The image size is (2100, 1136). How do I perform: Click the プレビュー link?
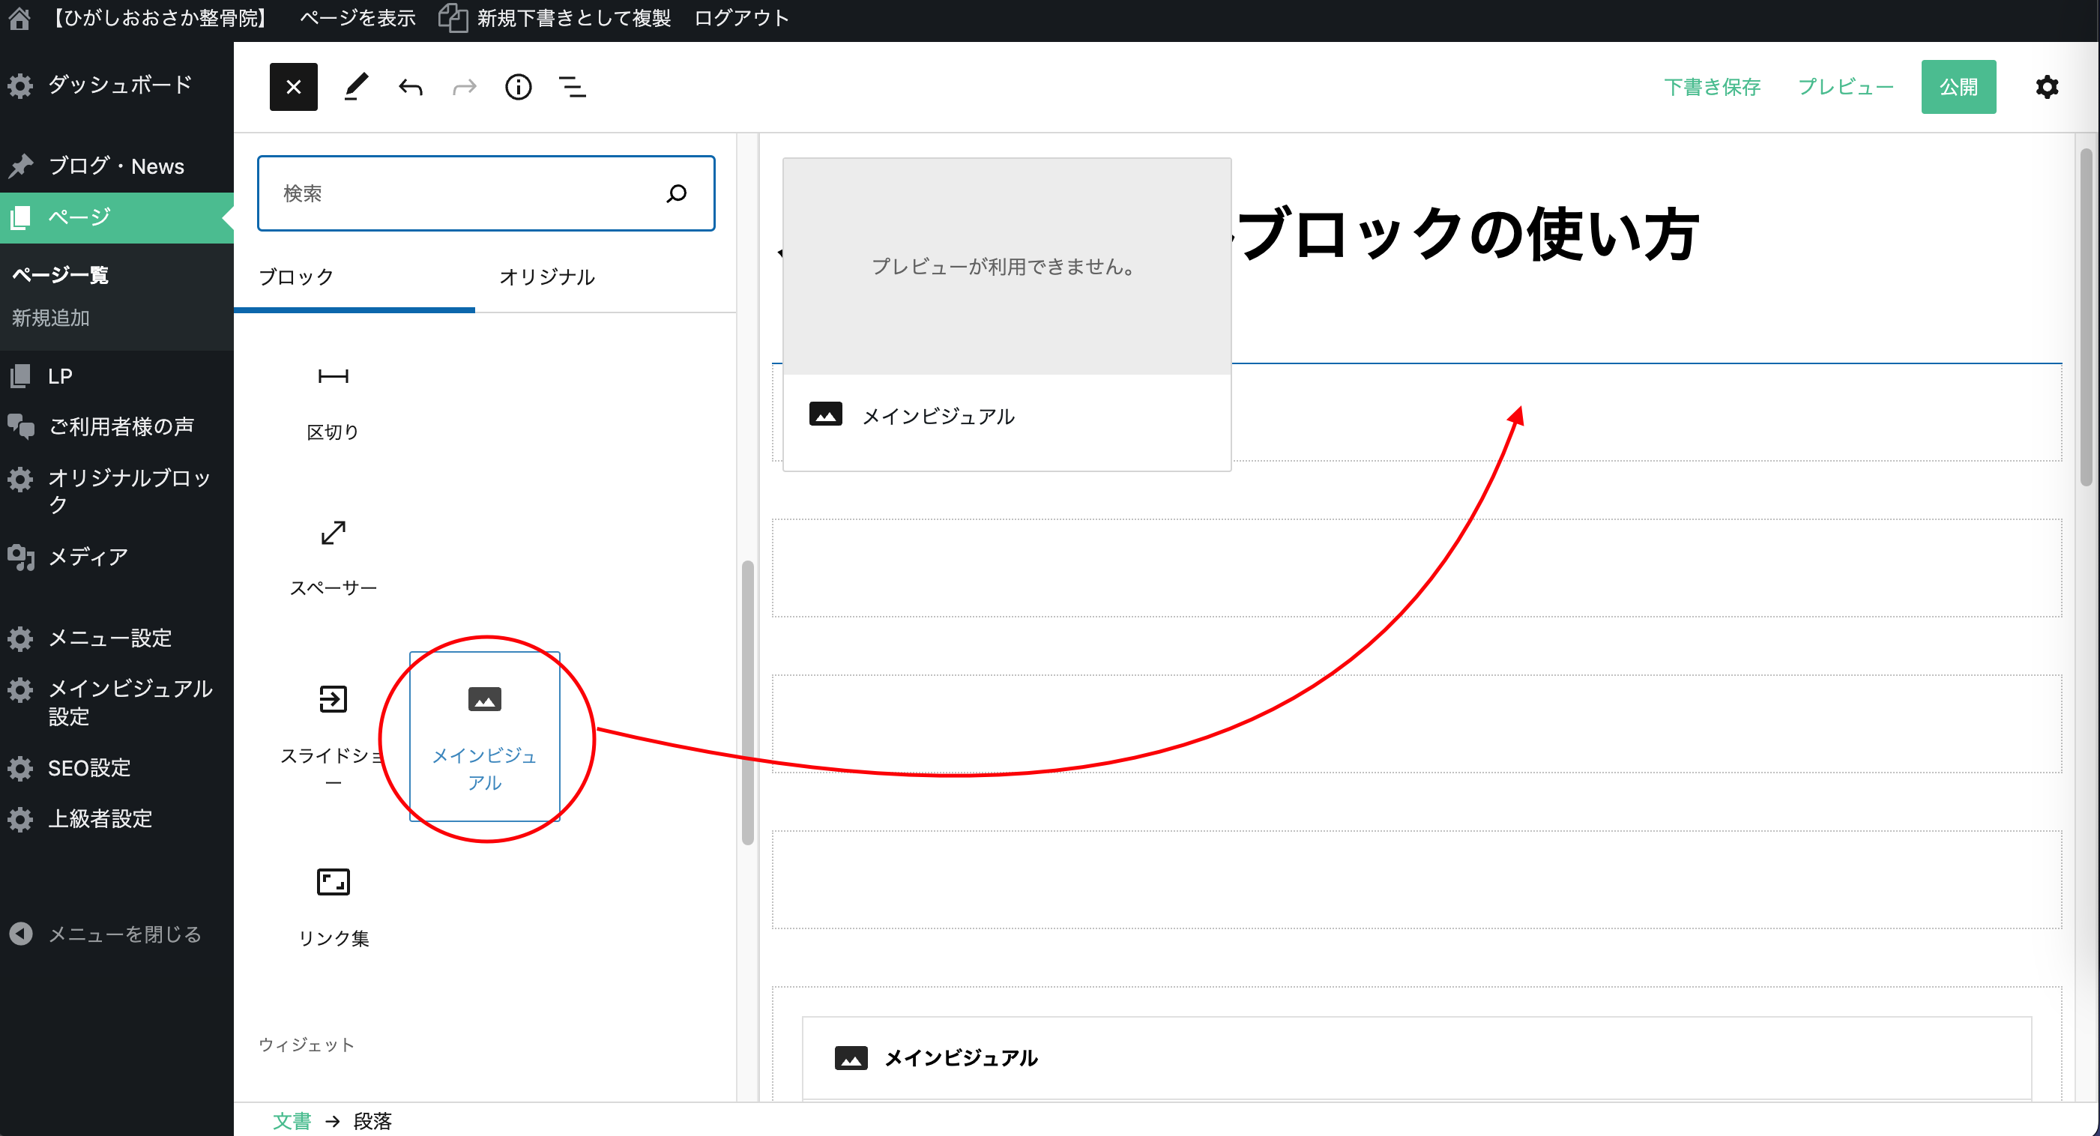point(1845,86)
